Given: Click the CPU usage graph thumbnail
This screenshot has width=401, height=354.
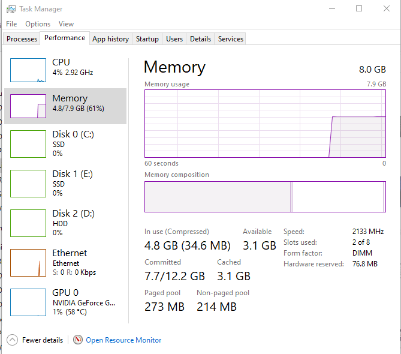Looking at the screenshot, I should 28,70.
